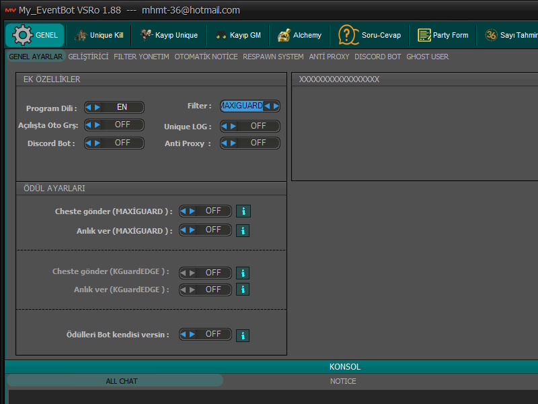Click the Alchemy tab label
Viewport: 538px width, 404px height.
pos(307,35)
